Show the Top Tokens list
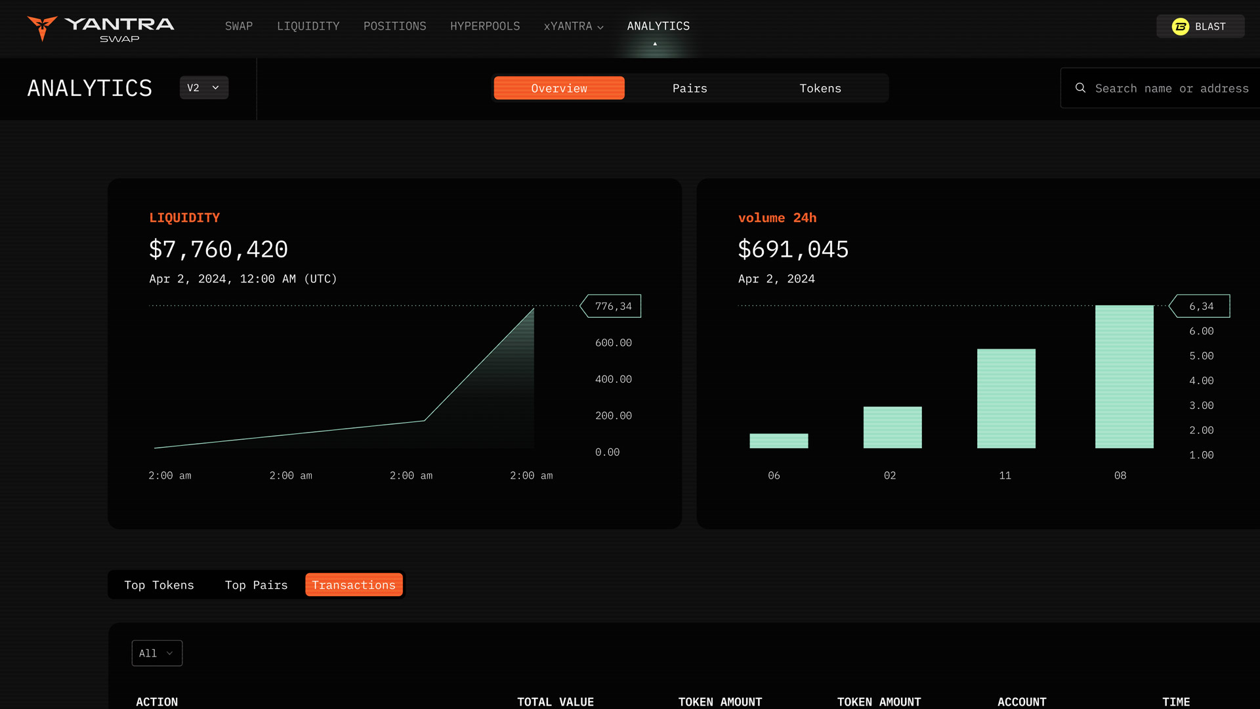 pos(159,585)
